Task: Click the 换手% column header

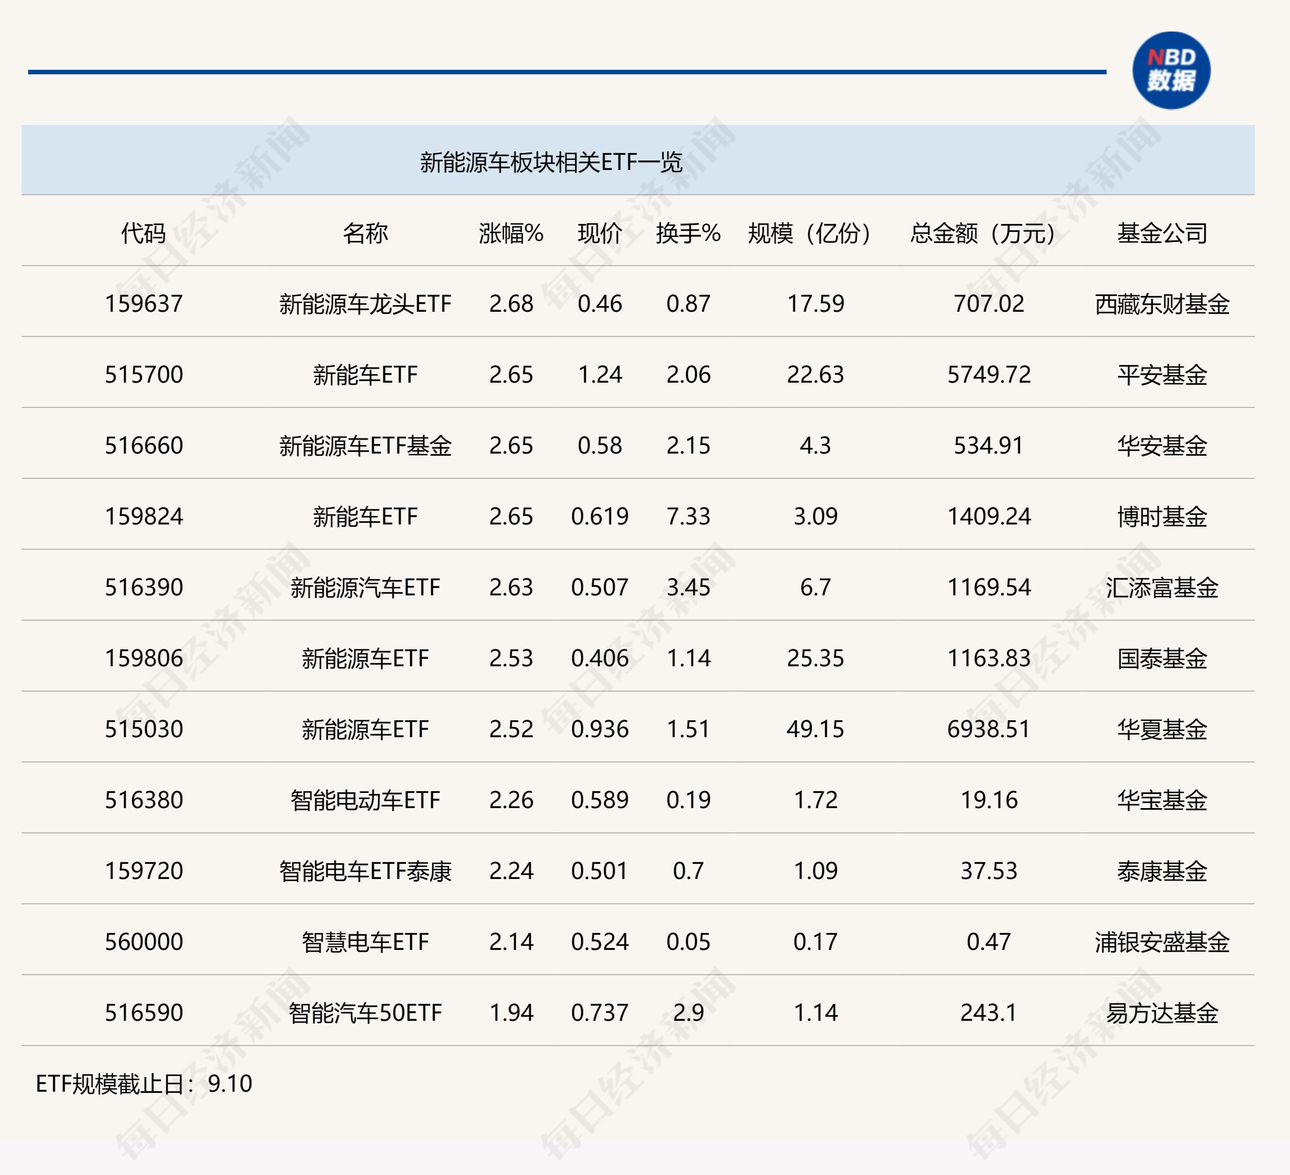Action: pos(688,233)
